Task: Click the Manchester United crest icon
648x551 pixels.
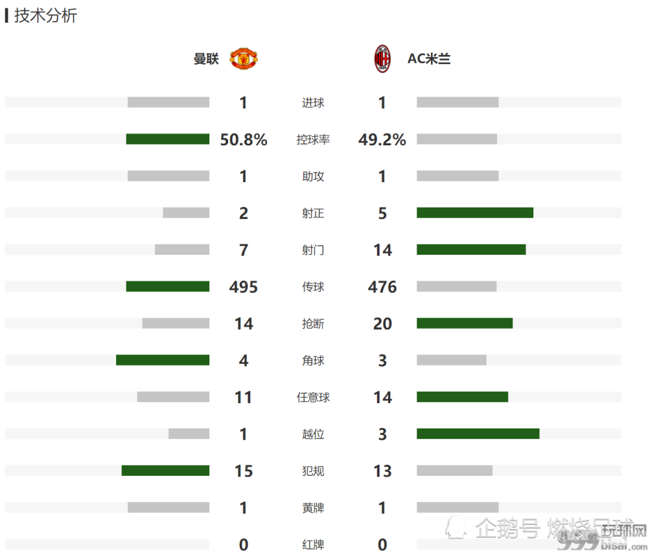Action: click(244, 59)
